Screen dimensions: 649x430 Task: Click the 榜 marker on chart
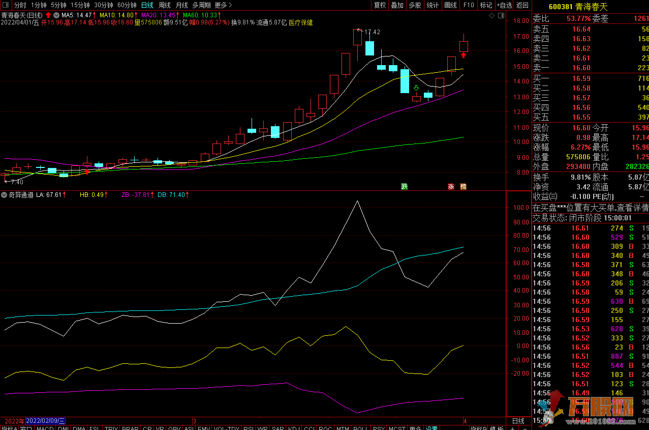pyautogui.click(x=463, y=186)
